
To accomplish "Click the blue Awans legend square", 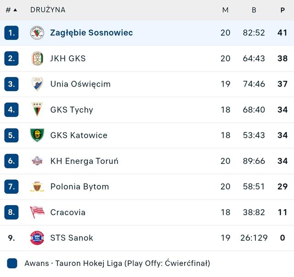I will [x=12, y=263].
